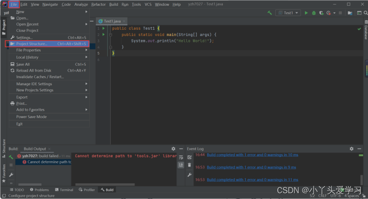Viewport: 368px width, 199px height.
Task: Click the UTF-8 encoding status entry
Action: pyautogui.click(x=336, y=196)
